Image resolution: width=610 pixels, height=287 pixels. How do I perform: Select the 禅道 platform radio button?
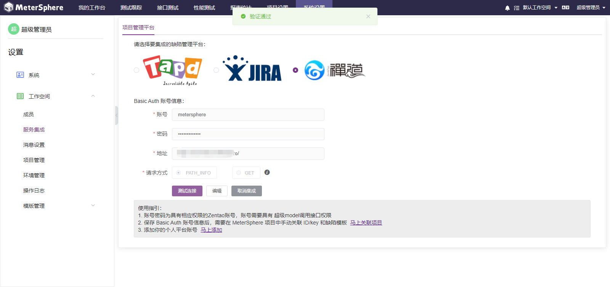pos(295,70)
